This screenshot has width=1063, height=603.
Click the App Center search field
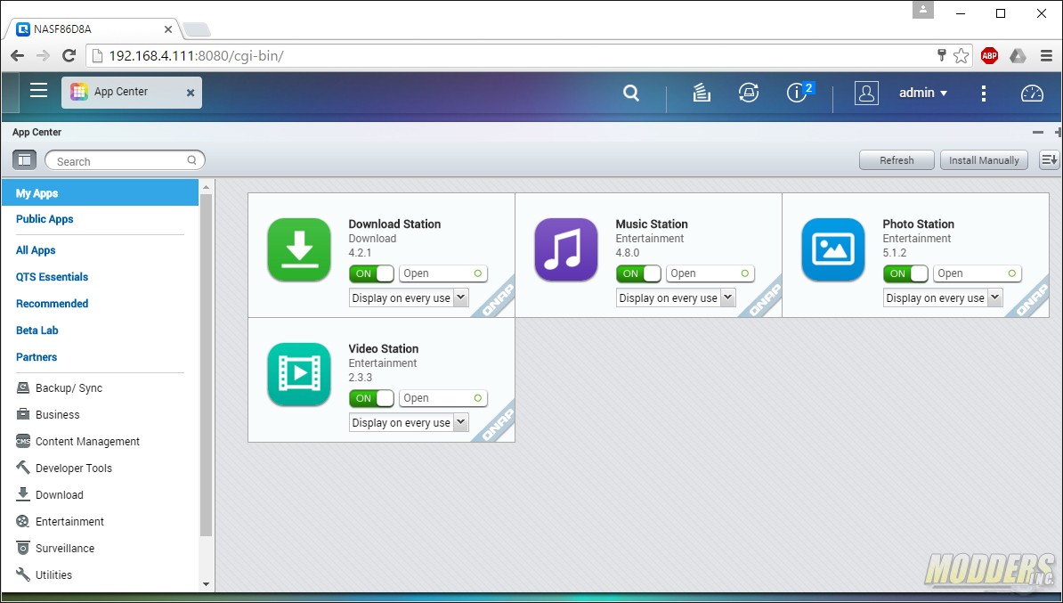pos(125,160)
